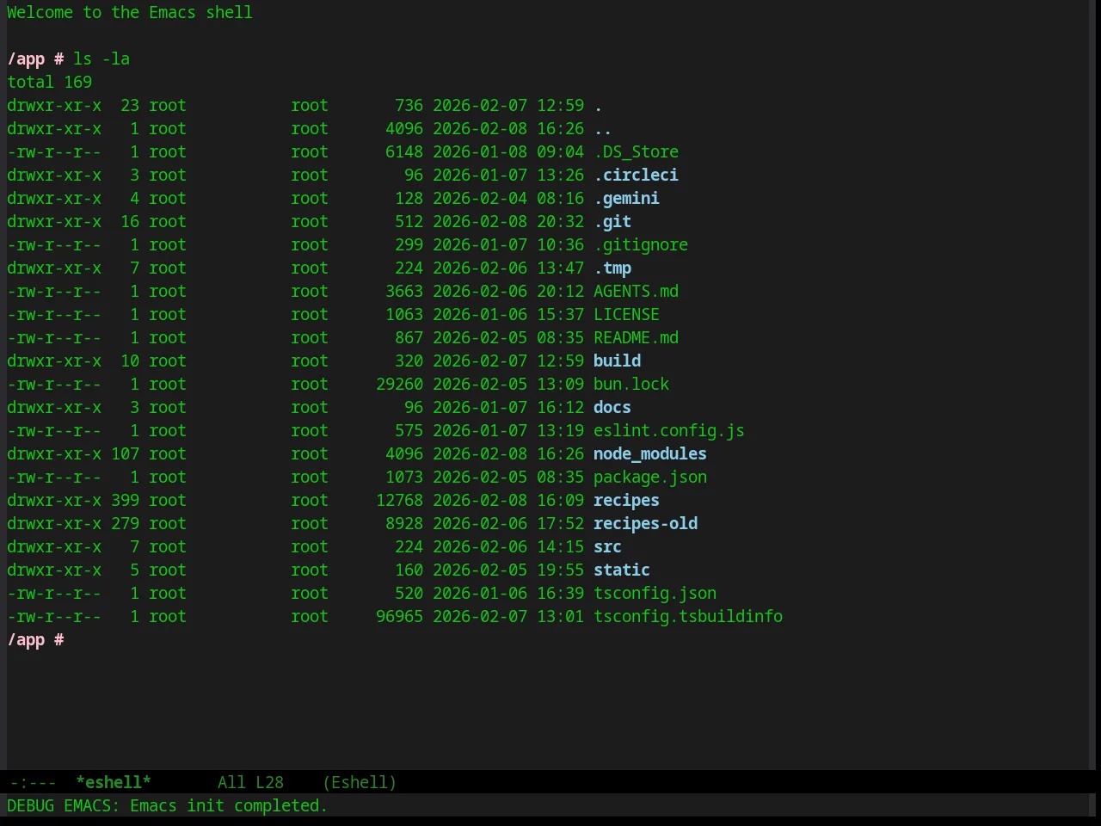This screenshot has width=1101, height=826.
Task: Click the (Eshell) major mode indicator
Action: coord(360,782)
